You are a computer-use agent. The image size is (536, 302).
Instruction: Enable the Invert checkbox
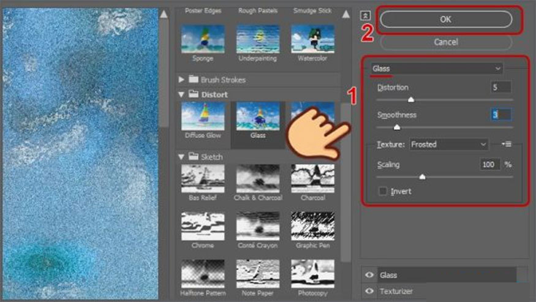pos(383,191)
